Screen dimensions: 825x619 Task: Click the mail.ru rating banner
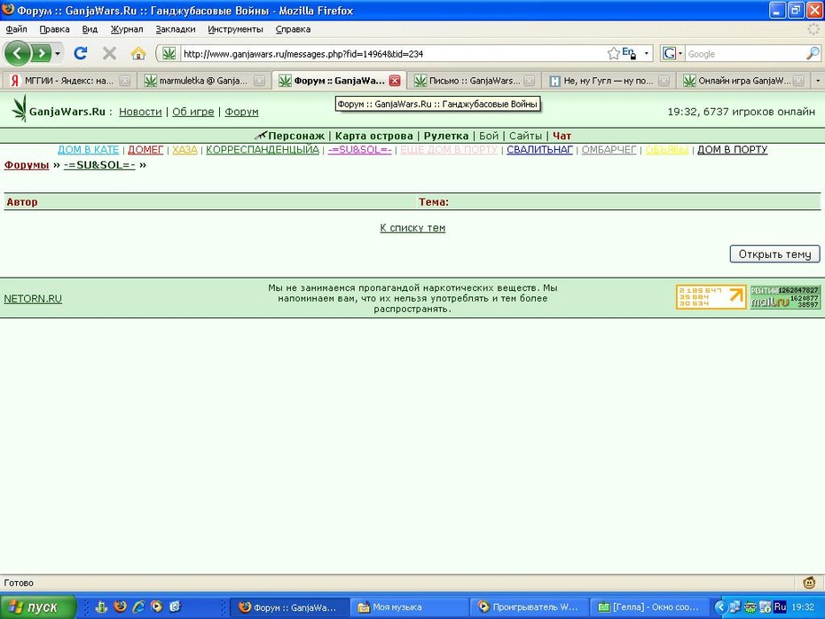785,297
